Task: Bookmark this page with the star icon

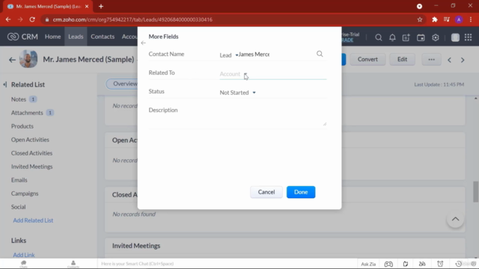Action: click(x=420, y=19)
